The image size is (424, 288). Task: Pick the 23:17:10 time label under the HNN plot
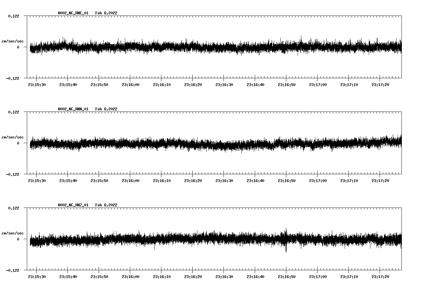[349, 180]
